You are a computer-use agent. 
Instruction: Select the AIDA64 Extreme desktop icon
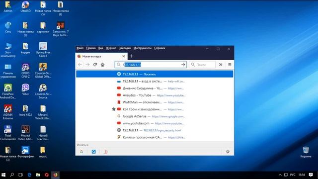click(8, 112)
